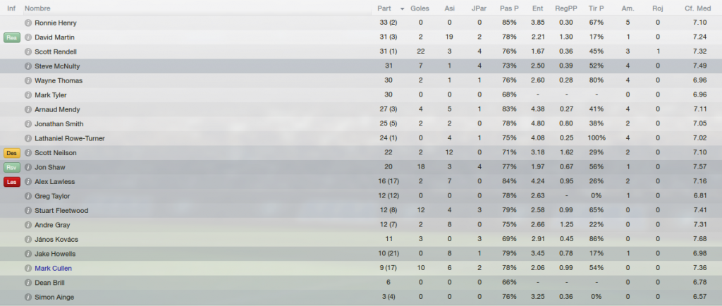Click the Inf column header
Viewport: 722px width, 306px height.
11,8
